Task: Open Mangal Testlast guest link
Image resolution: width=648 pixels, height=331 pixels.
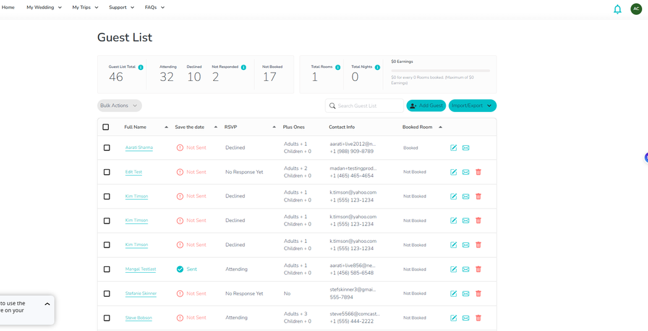Action: [141, 269]
